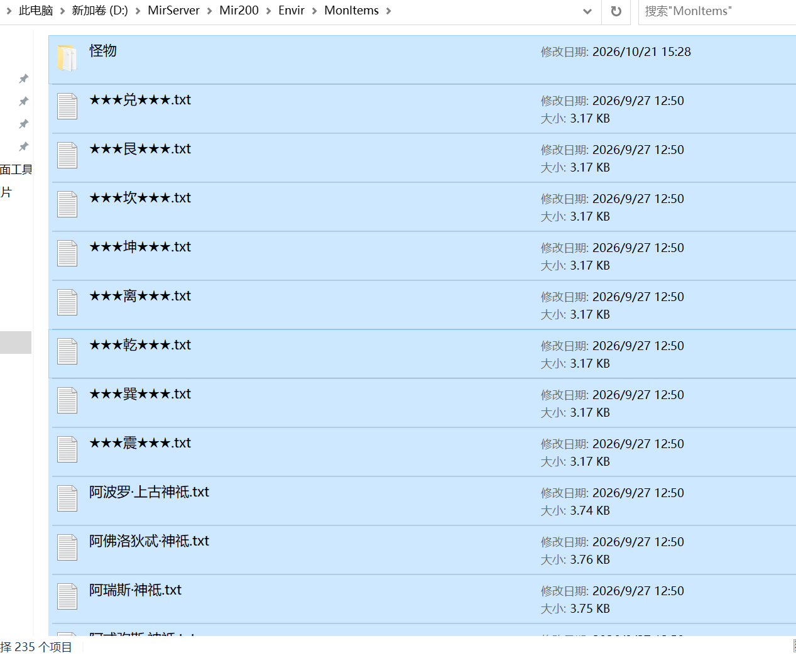Select file name ★★★坎★★★.txt
Image resolution: width=796 pixels, height=658 pixels.
pyautogui.click(x=140, y=198)
